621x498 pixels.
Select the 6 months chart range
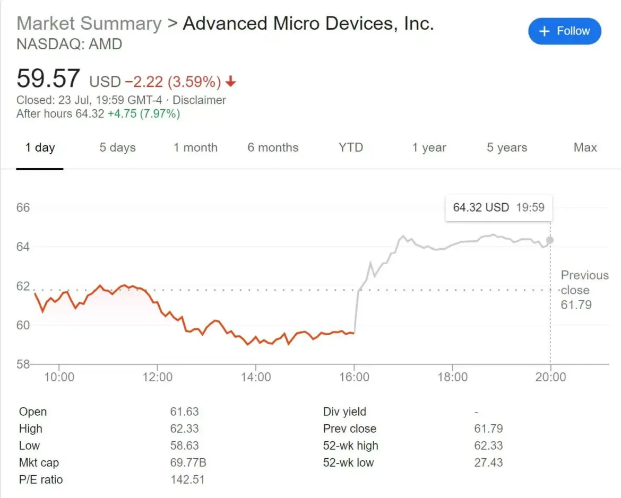[273, 148]
